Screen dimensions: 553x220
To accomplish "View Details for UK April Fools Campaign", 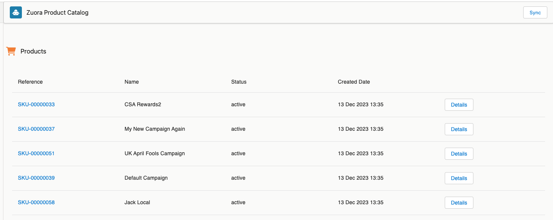I will [459, 153].
